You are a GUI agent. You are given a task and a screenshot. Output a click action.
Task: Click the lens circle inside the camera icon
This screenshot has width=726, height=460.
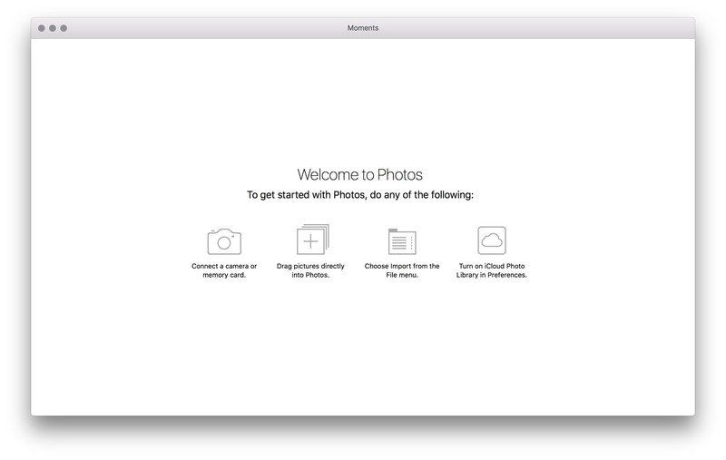223,244
